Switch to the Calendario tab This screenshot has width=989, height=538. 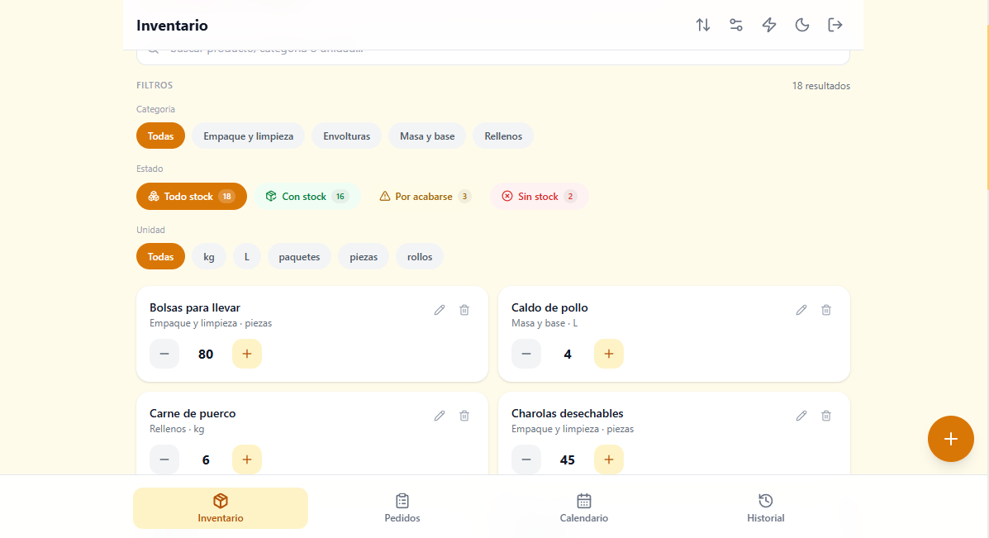coord(584,508)
